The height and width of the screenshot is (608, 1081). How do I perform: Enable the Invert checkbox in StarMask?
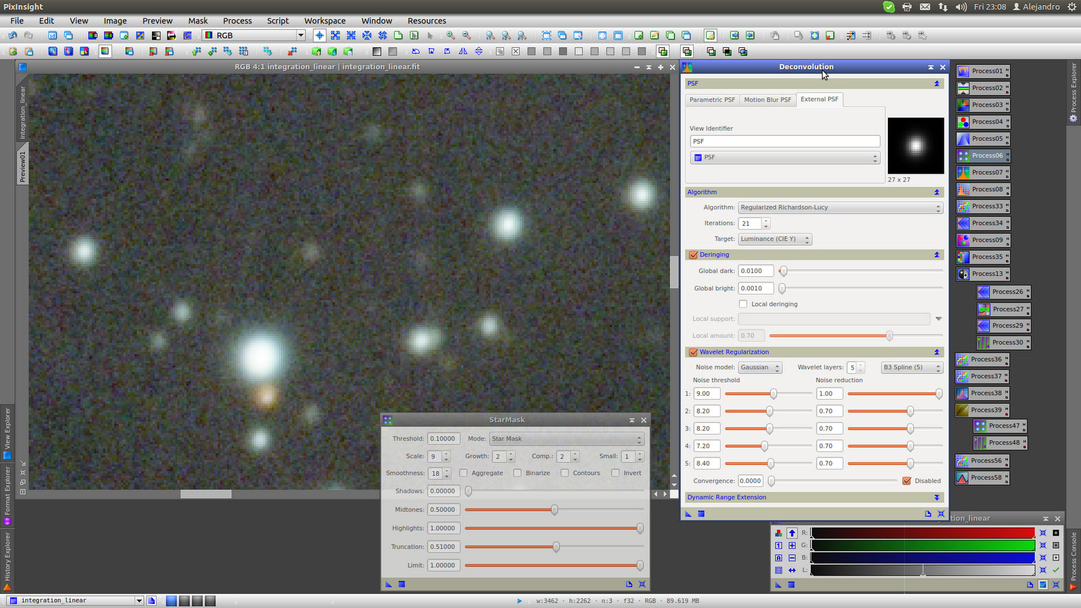coord(615,473)
